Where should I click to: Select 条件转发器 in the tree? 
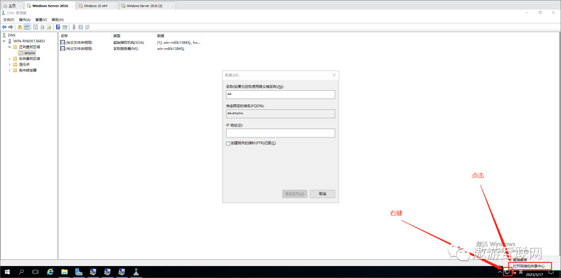pos(28,70)
